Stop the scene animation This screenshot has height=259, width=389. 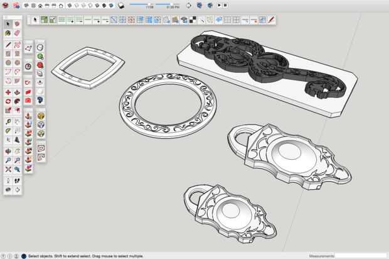coord(225,5)
